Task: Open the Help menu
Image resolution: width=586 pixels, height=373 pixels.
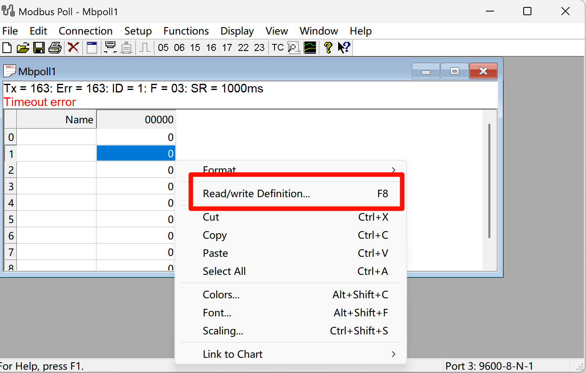Action: 361,31
